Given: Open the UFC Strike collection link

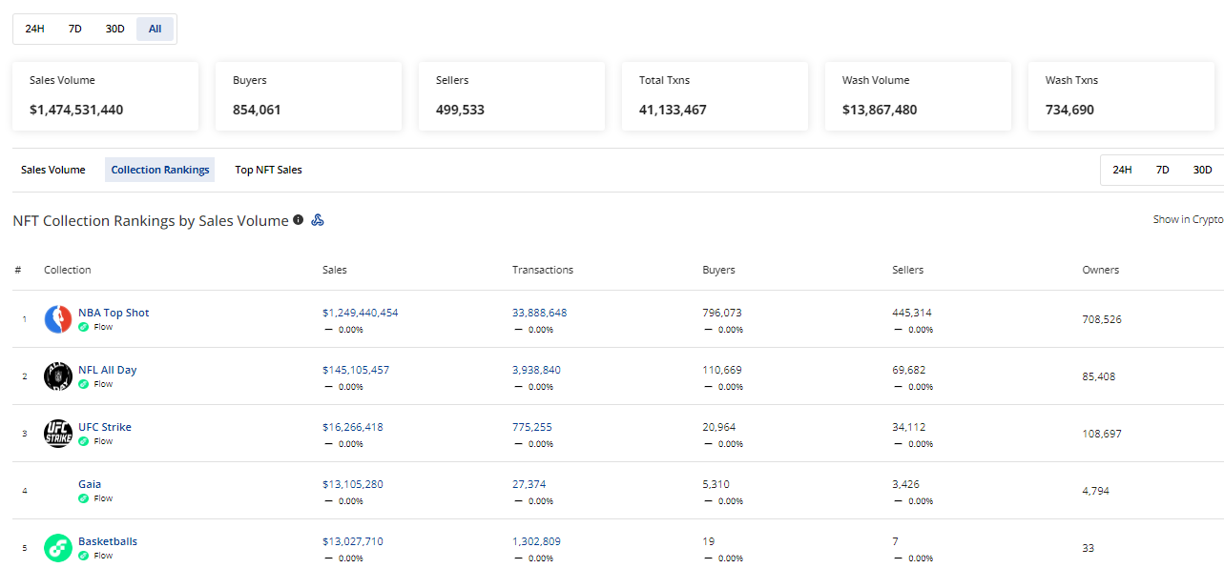Looking at the screenshot, I should click(x=105, y=427).
